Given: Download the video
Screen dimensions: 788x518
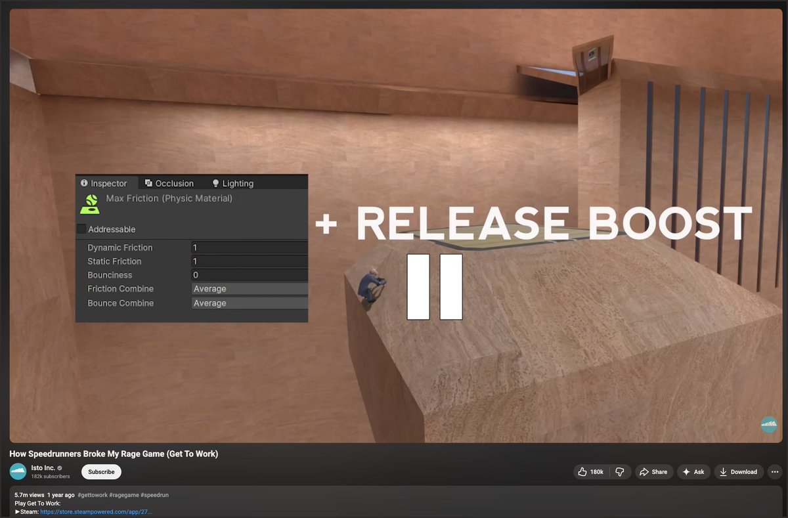Looking at the screenshot, I should click(739, 472).
